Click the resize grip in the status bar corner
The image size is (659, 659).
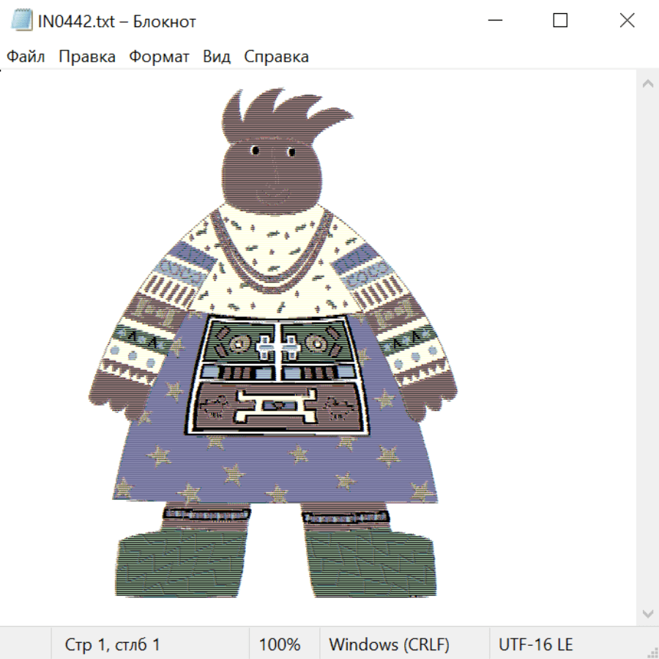click(x=652, y=652)
